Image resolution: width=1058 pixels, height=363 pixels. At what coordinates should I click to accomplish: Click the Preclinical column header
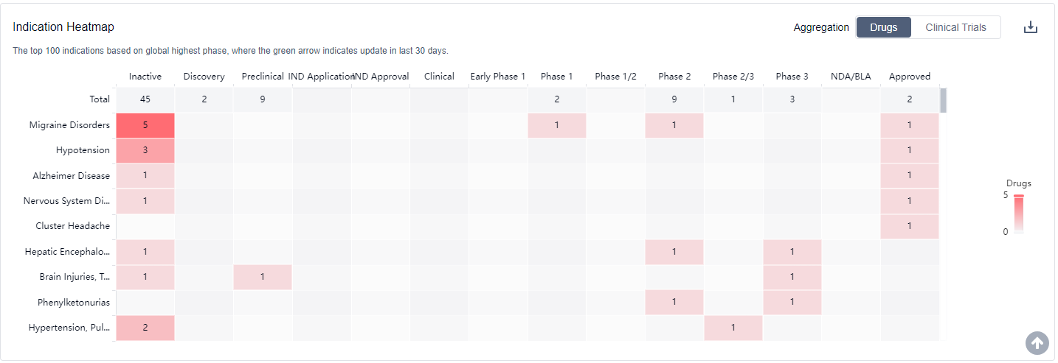click(263, 77)
